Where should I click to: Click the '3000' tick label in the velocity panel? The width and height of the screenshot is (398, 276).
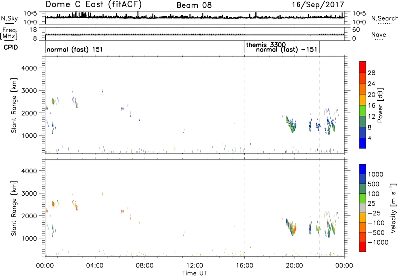(x=29, y=193)
